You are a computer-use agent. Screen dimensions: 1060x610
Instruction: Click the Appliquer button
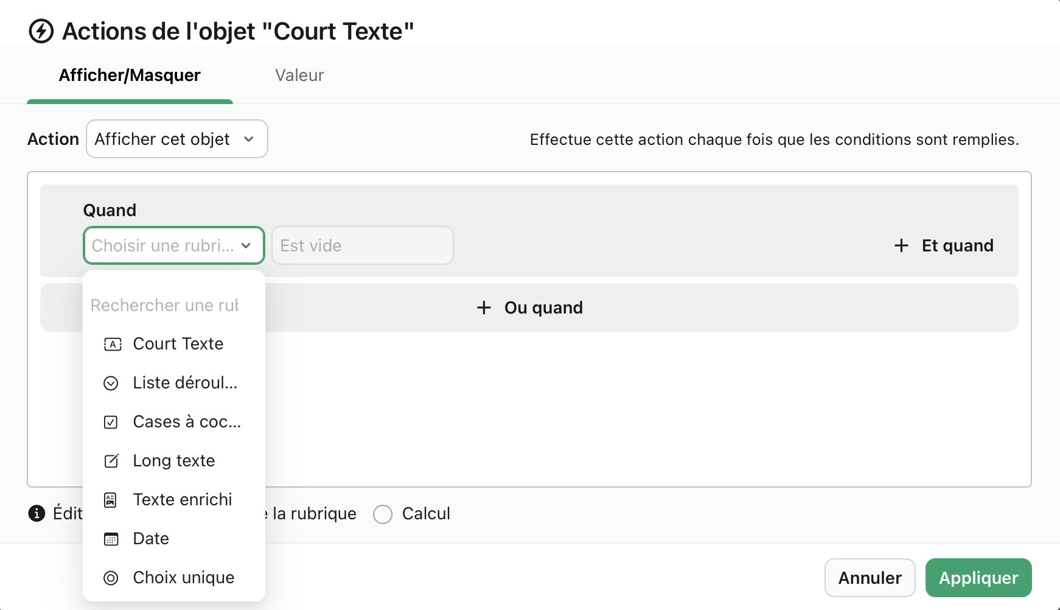coord(978,578)
